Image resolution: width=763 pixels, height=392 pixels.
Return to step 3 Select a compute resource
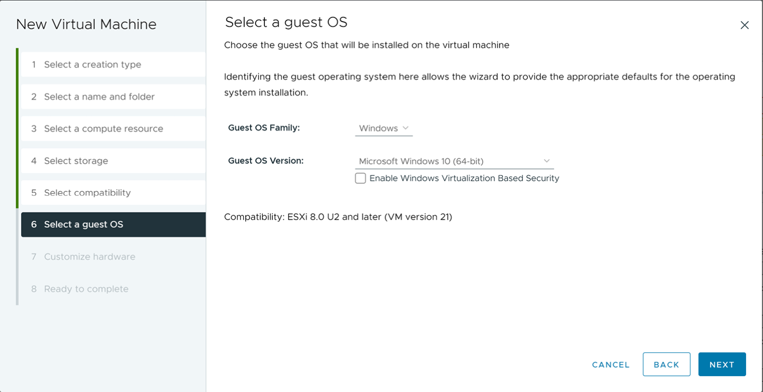pyautogui.click(x=103, y=129)
